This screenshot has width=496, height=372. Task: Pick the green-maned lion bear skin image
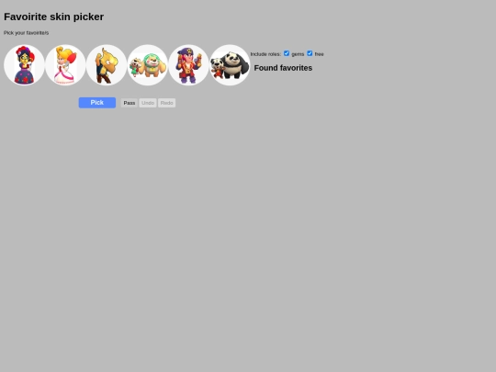[153, 65]
